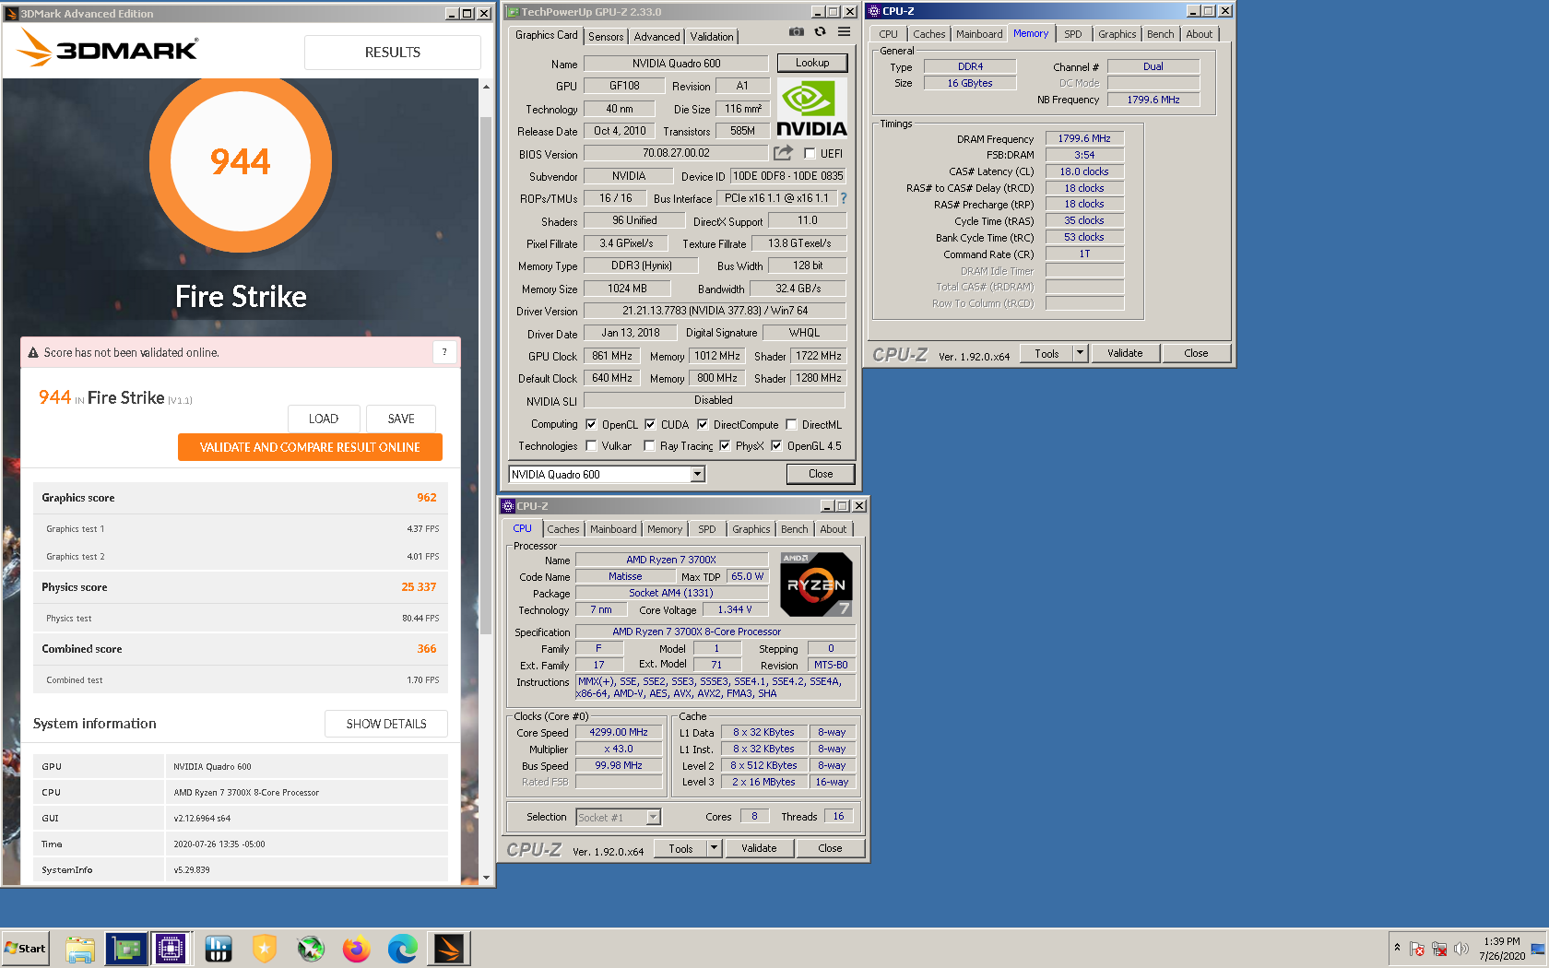Click the 3DMark logo
1549x968 pixels.
pos(109,48)
